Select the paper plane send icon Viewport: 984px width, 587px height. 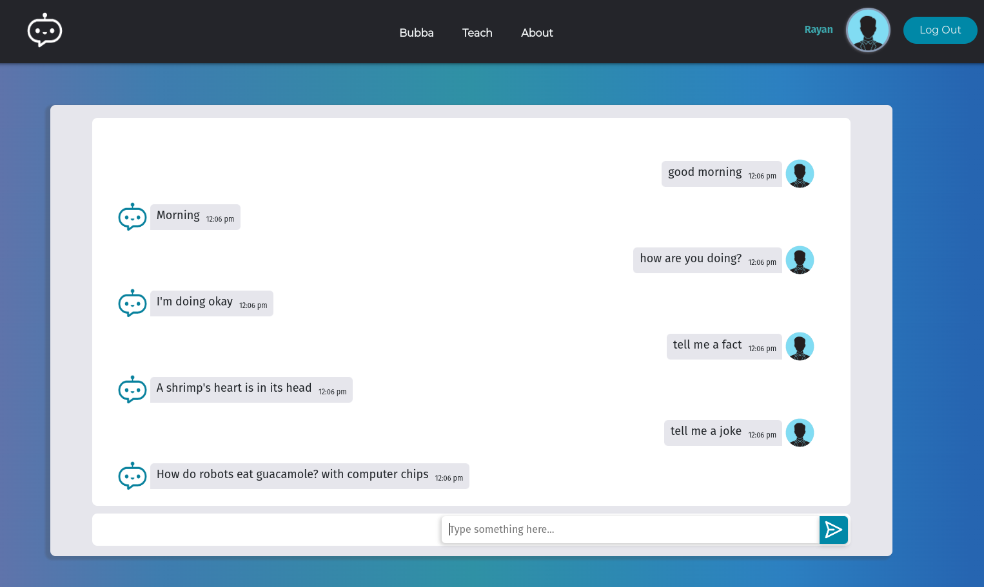click(x=833, y=530)
